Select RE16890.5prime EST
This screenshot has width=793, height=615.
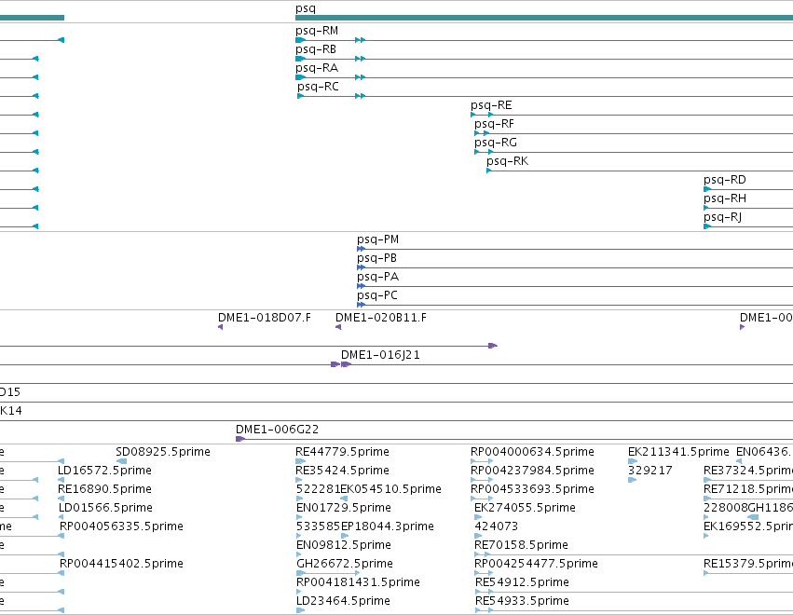104,489
